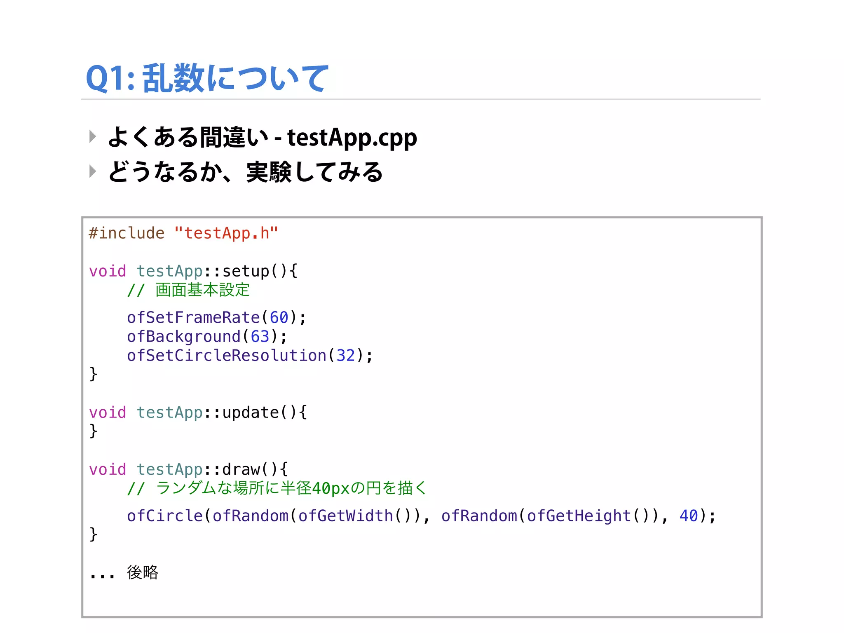Click the text '... 後略'
Image resolution: width=844 pixels, height=633 pixels.
pos(124,572)
